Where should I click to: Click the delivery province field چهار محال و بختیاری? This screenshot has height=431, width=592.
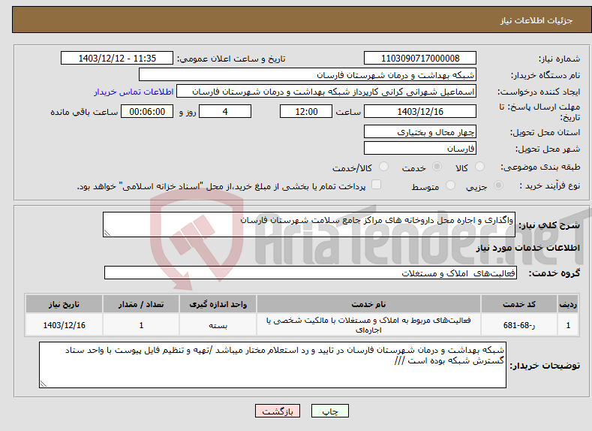click(x=420, y=132)
